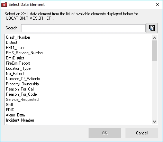This screenshot has width=163, height=142.
Task: Close the Select Data Element dialog
Action: 157,4
